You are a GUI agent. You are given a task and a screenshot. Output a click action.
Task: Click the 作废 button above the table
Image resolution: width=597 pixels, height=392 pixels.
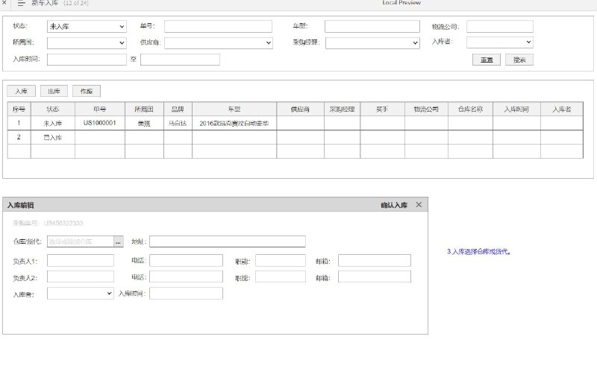pos(87,91)
